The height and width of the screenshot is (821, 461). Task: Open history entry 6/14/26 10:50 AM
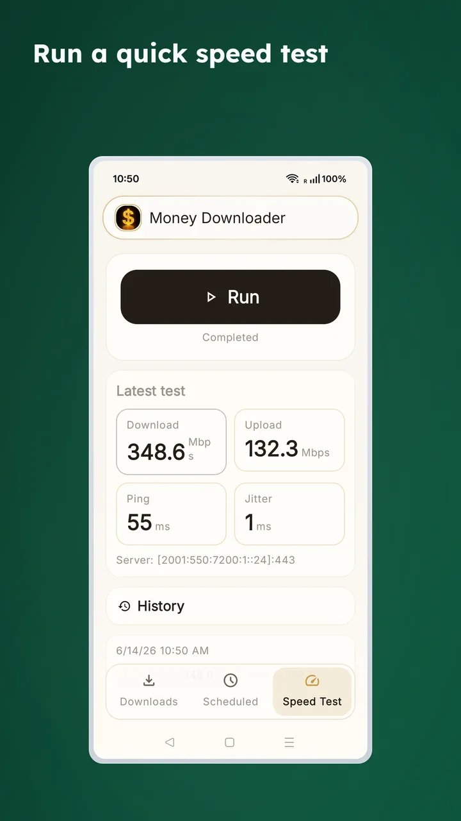coord(230,650)
